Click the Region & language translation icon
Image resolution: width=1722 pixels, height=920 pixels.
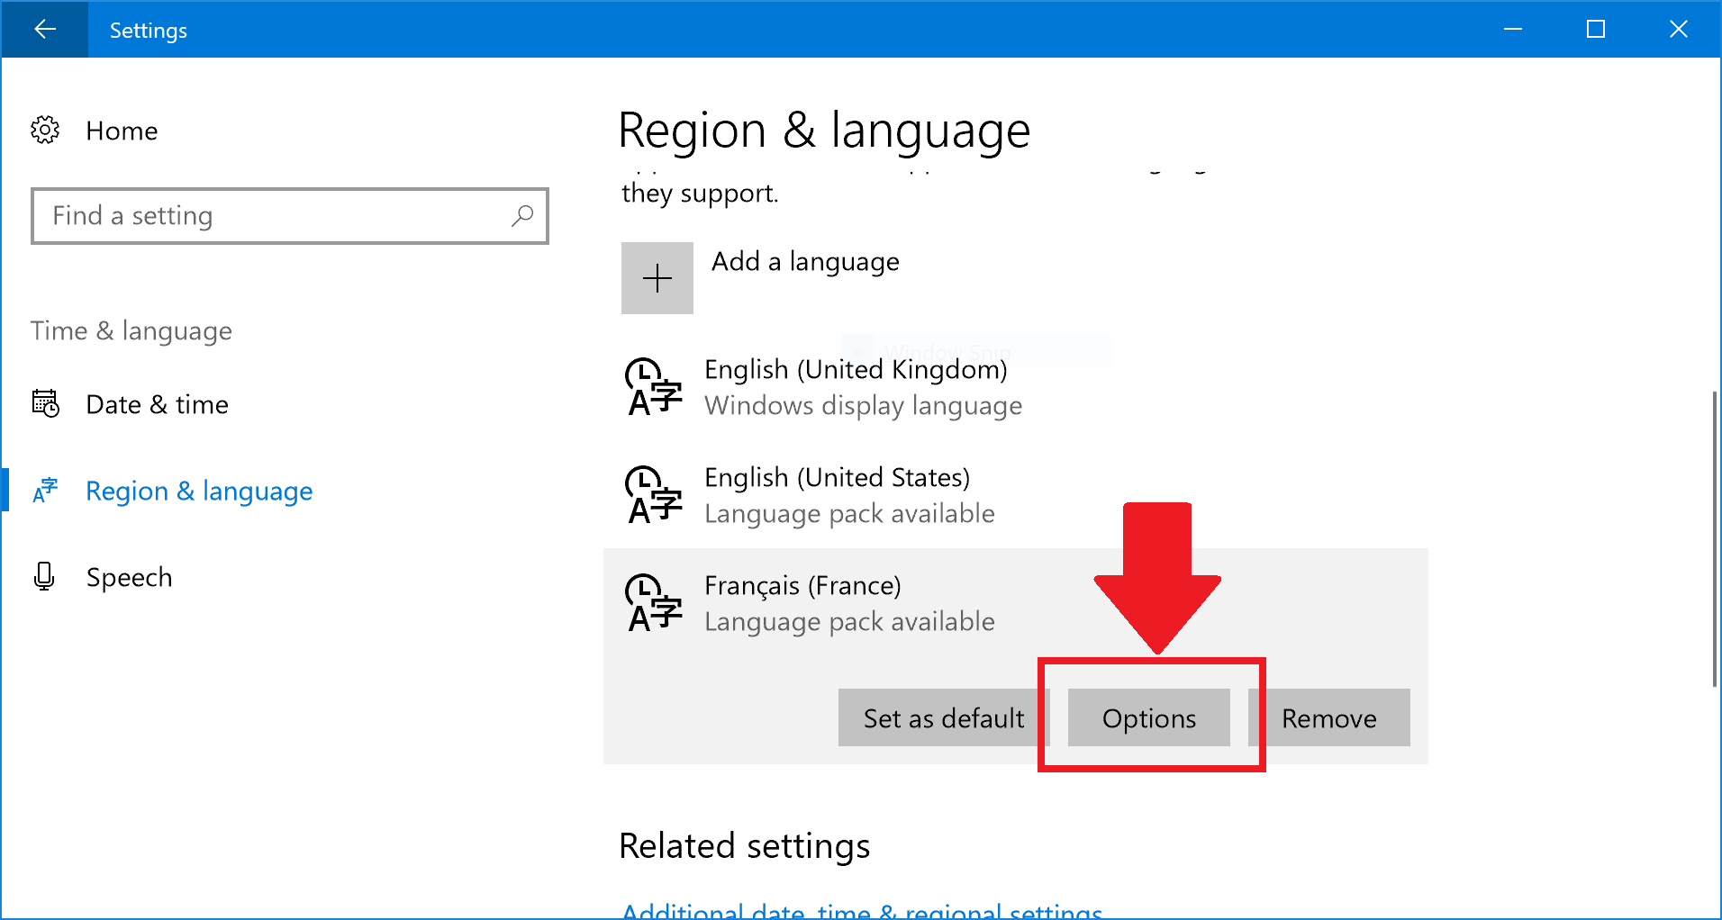pos(44,490)
